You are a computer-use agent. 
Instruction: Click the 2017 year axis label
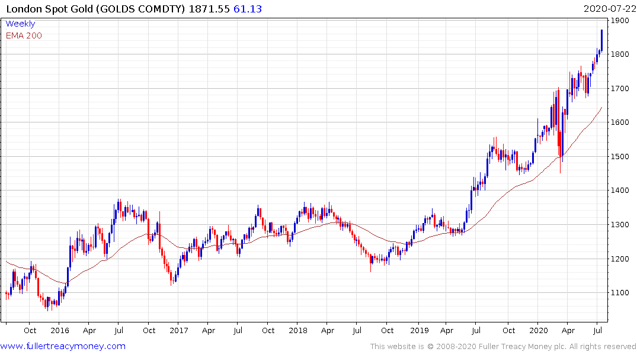point(179,330)
